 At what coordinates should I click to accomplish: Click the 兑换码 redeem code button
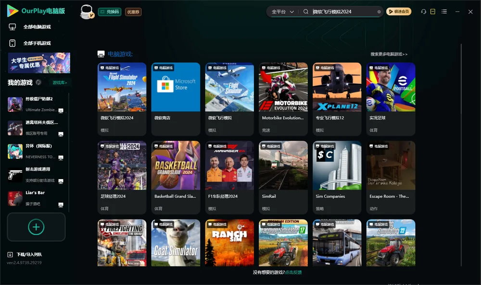[110, 12]
